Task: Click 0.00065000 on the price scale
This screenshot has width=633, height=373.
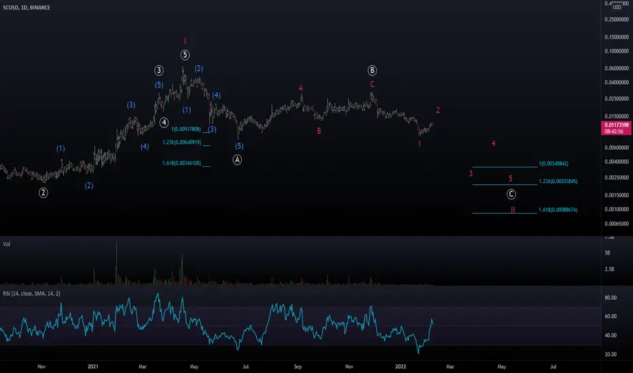Action: (x=617, y=224)
